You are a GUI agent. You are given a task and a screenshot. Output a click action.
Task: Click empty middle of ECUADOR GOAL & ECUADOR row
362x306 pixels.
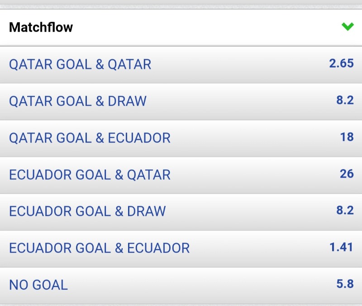pyautogui.click(x=258, y=248)
